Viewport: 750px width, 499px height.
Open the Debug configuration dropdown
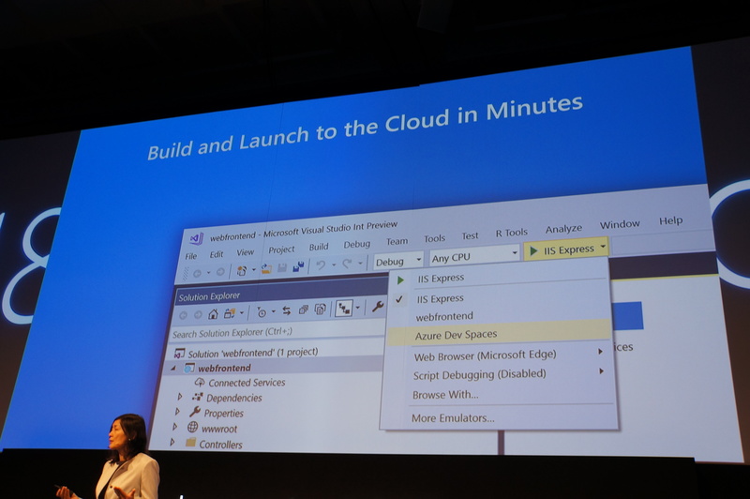click(418, 259)
